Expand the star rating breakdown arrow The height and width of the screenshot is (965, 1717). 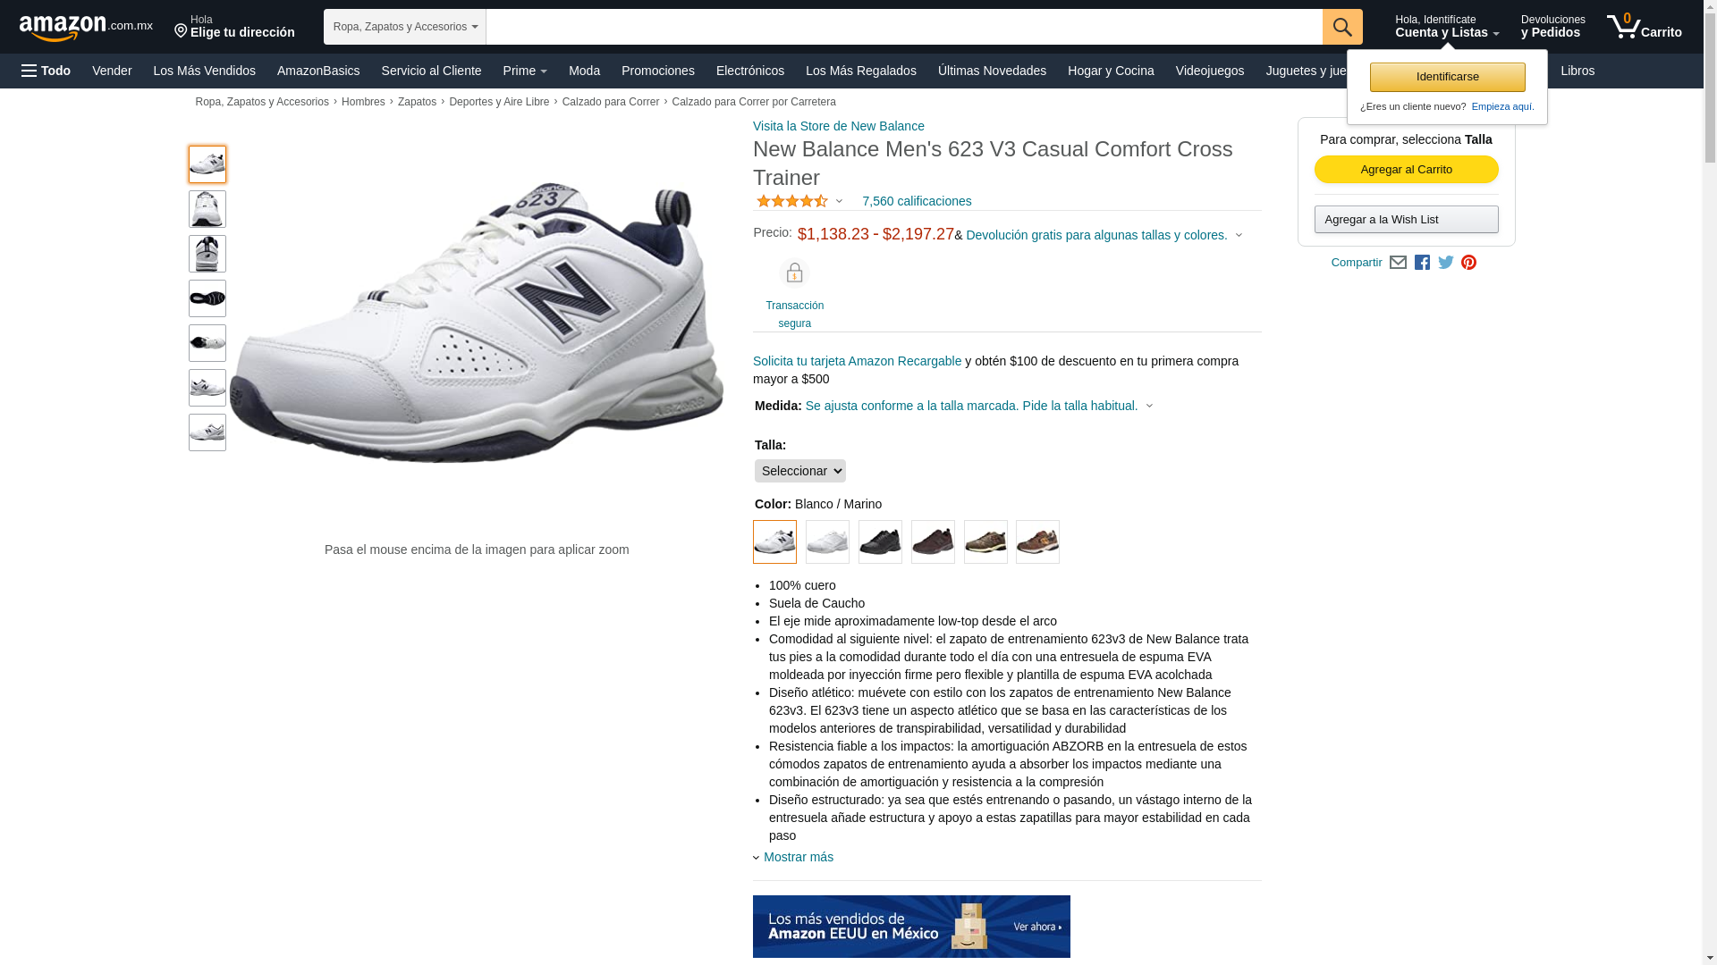pyautogui.click(x=839, y=201)
